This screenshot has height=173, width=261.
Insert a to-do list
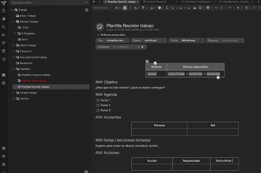189,8
